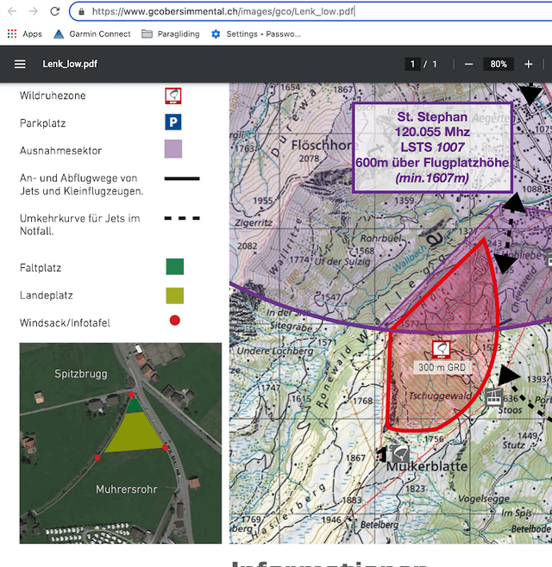This screenshot has width=552, height=567.
Task: Click the Spitzbrugg aerial photo thumbnail
Action: coord(121,443)
